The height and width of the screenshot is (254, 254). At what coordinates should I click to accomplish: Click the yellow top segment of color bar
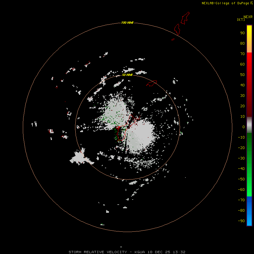click(249, 39)
